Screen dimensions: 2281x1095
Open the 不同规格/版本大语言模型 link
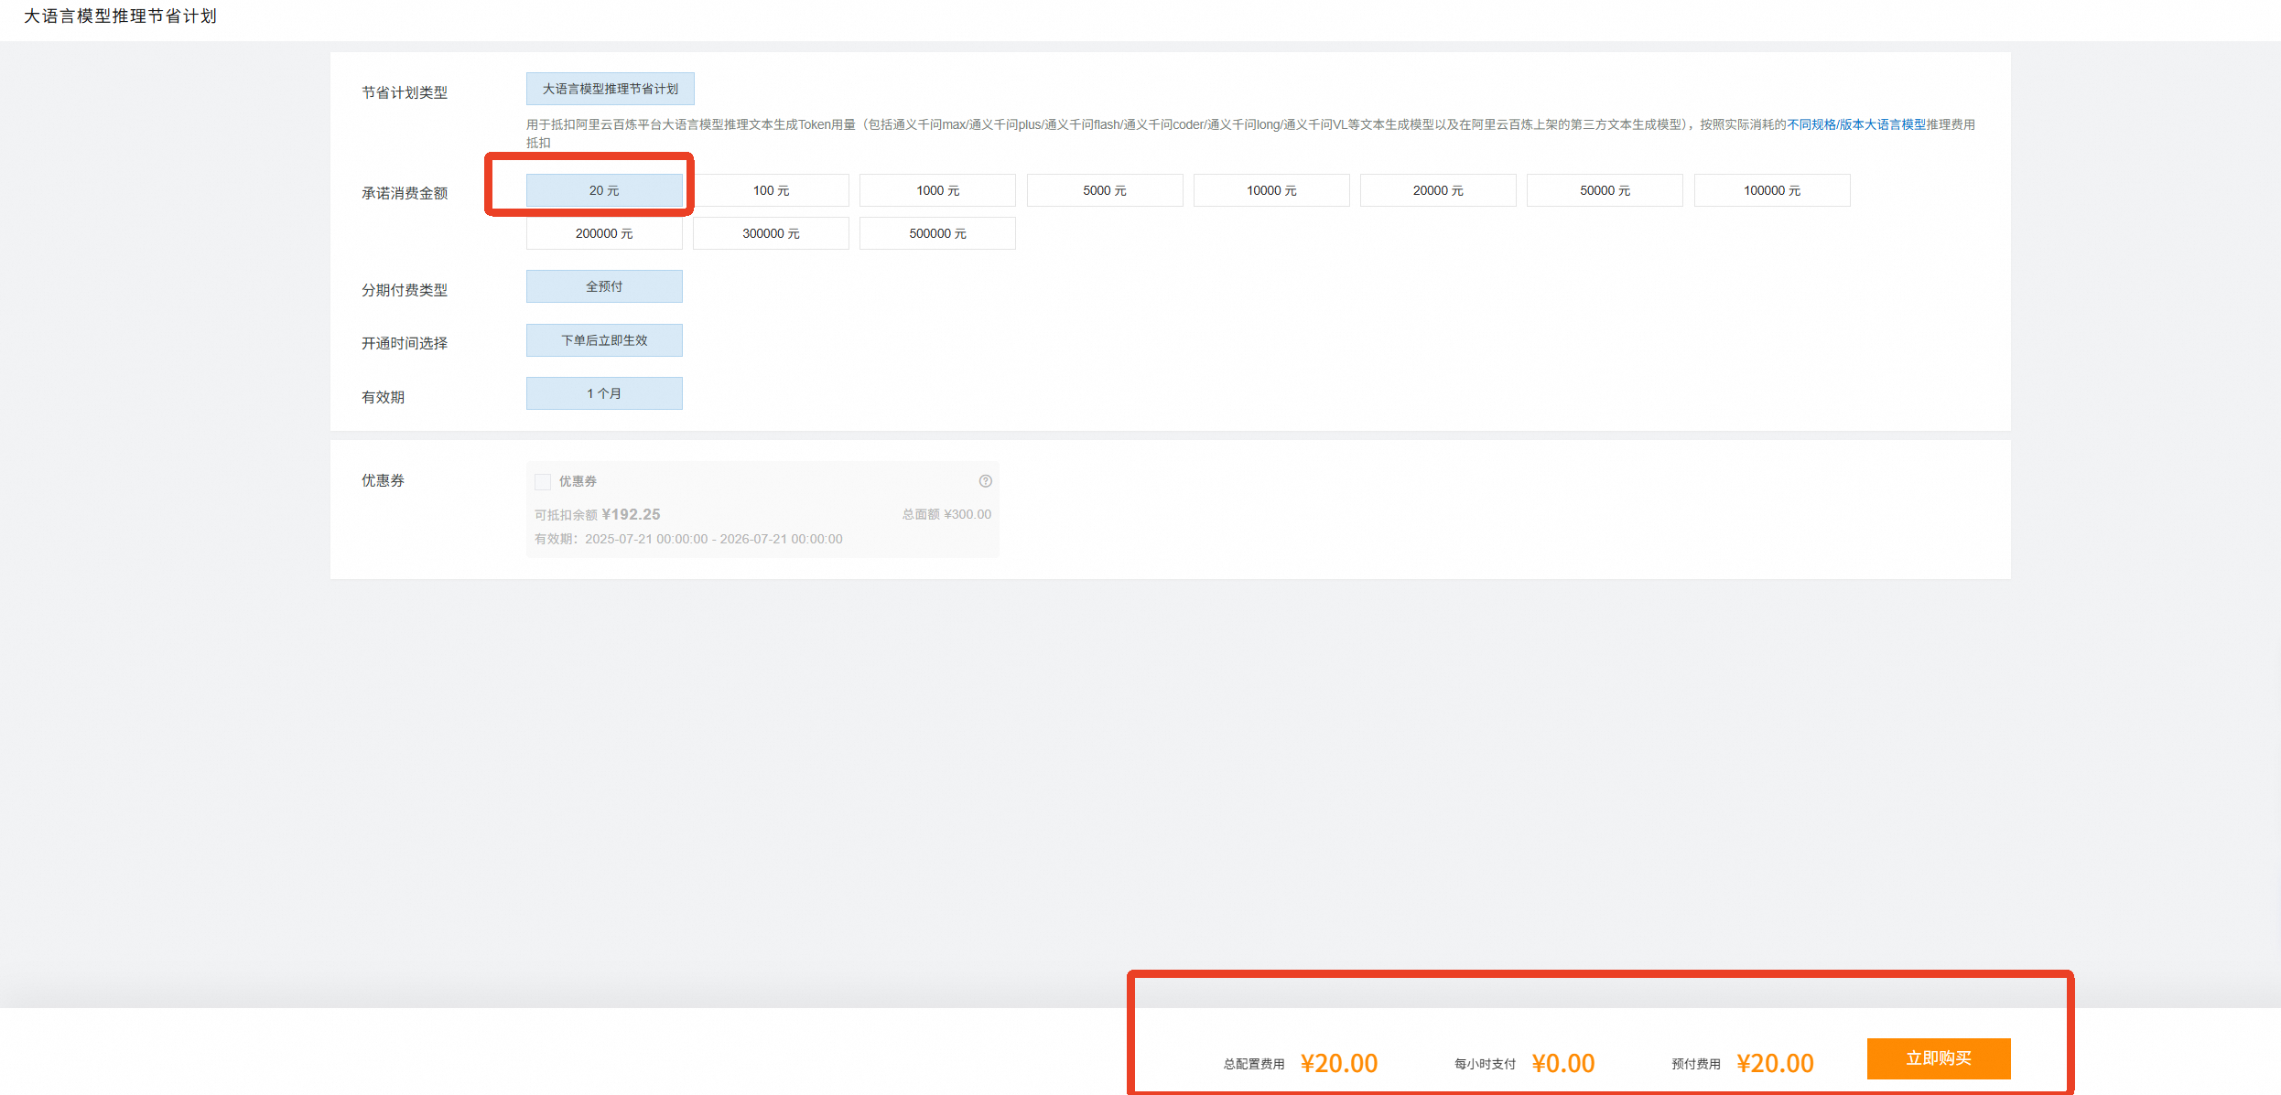[x=1856, y=124]
